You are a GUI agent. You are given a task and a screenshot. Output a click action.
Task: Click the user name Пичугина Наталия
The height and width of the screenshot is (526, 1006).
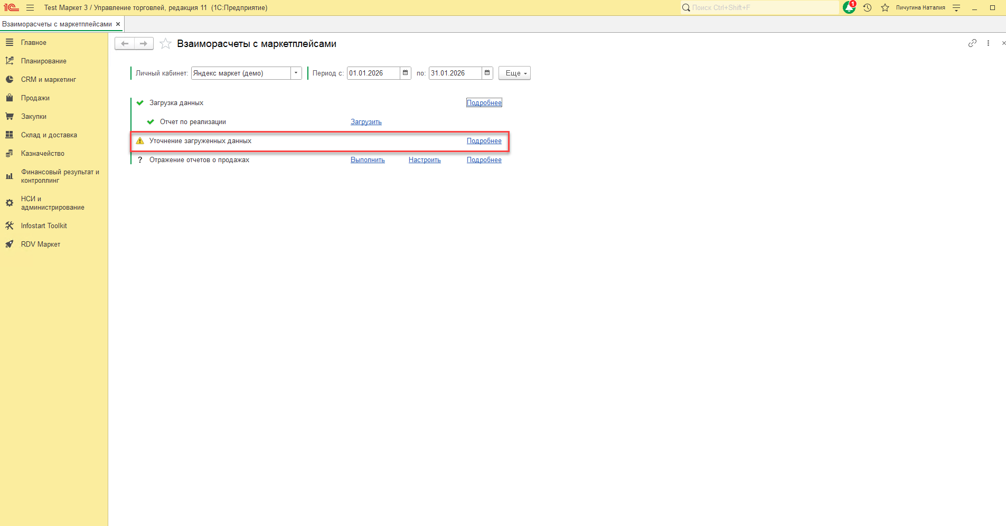[x=920, y=8]
